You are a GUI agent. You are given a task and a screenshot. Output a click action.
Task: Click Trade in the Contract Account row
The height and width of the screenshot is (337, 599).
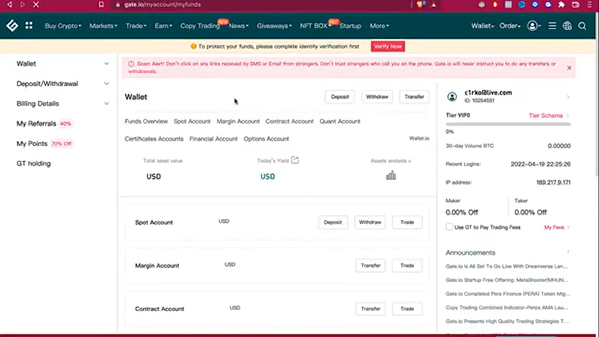pos(407,309)
